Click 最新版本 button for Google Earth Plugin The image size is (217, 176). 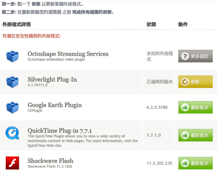coord(195,107)
